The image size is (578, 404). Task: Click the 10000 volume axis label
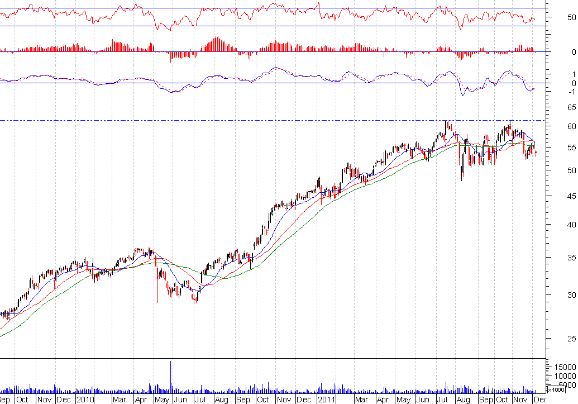[x=565, y=376]
